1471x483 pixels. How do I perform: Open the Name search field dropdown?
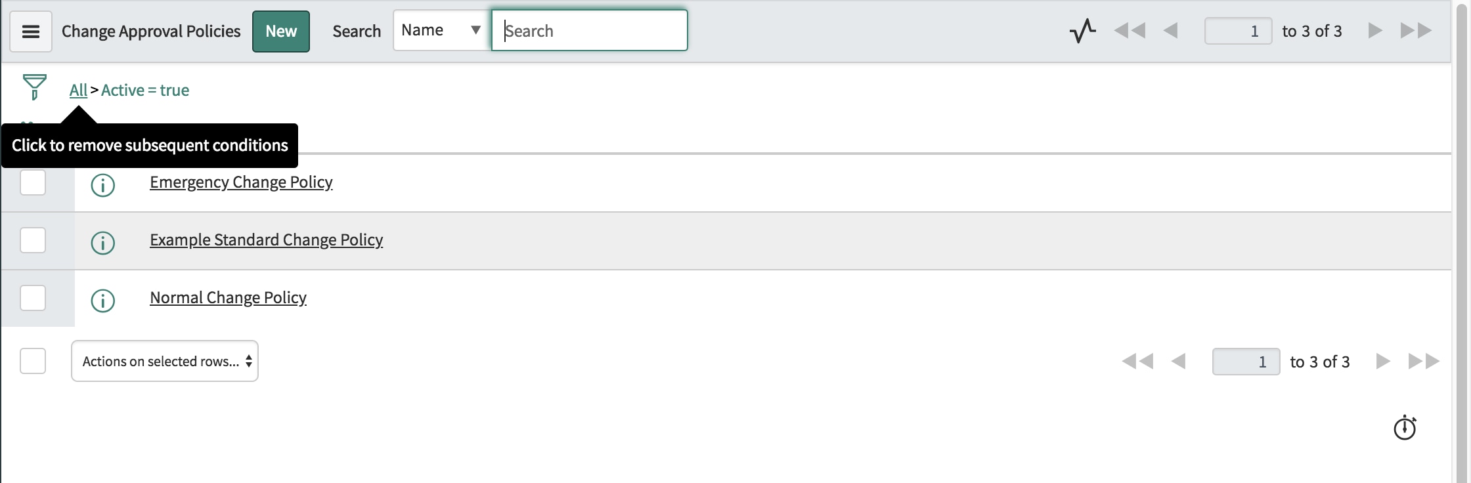click(x=440, y=30)
